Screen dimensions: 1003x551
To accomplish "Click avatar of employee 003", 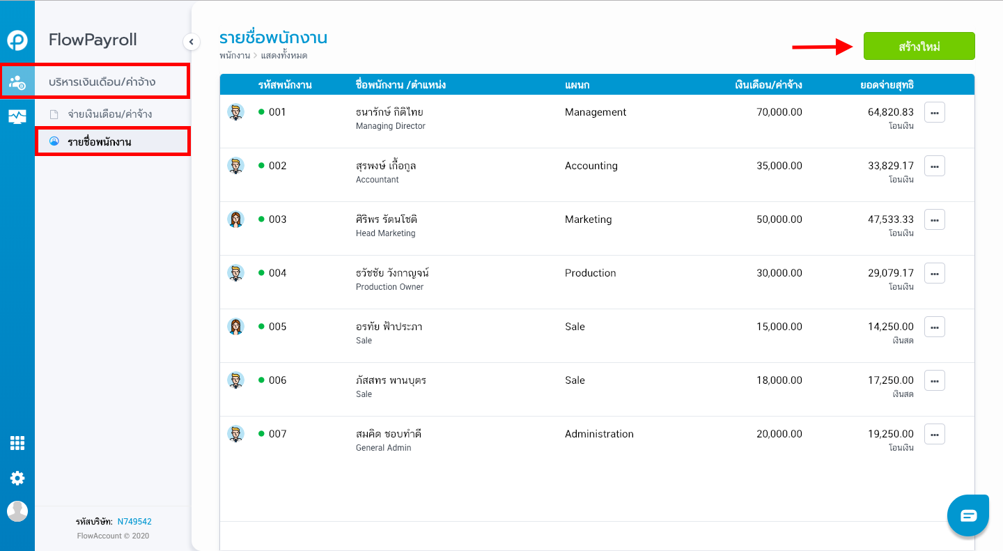I will (236, 219).
